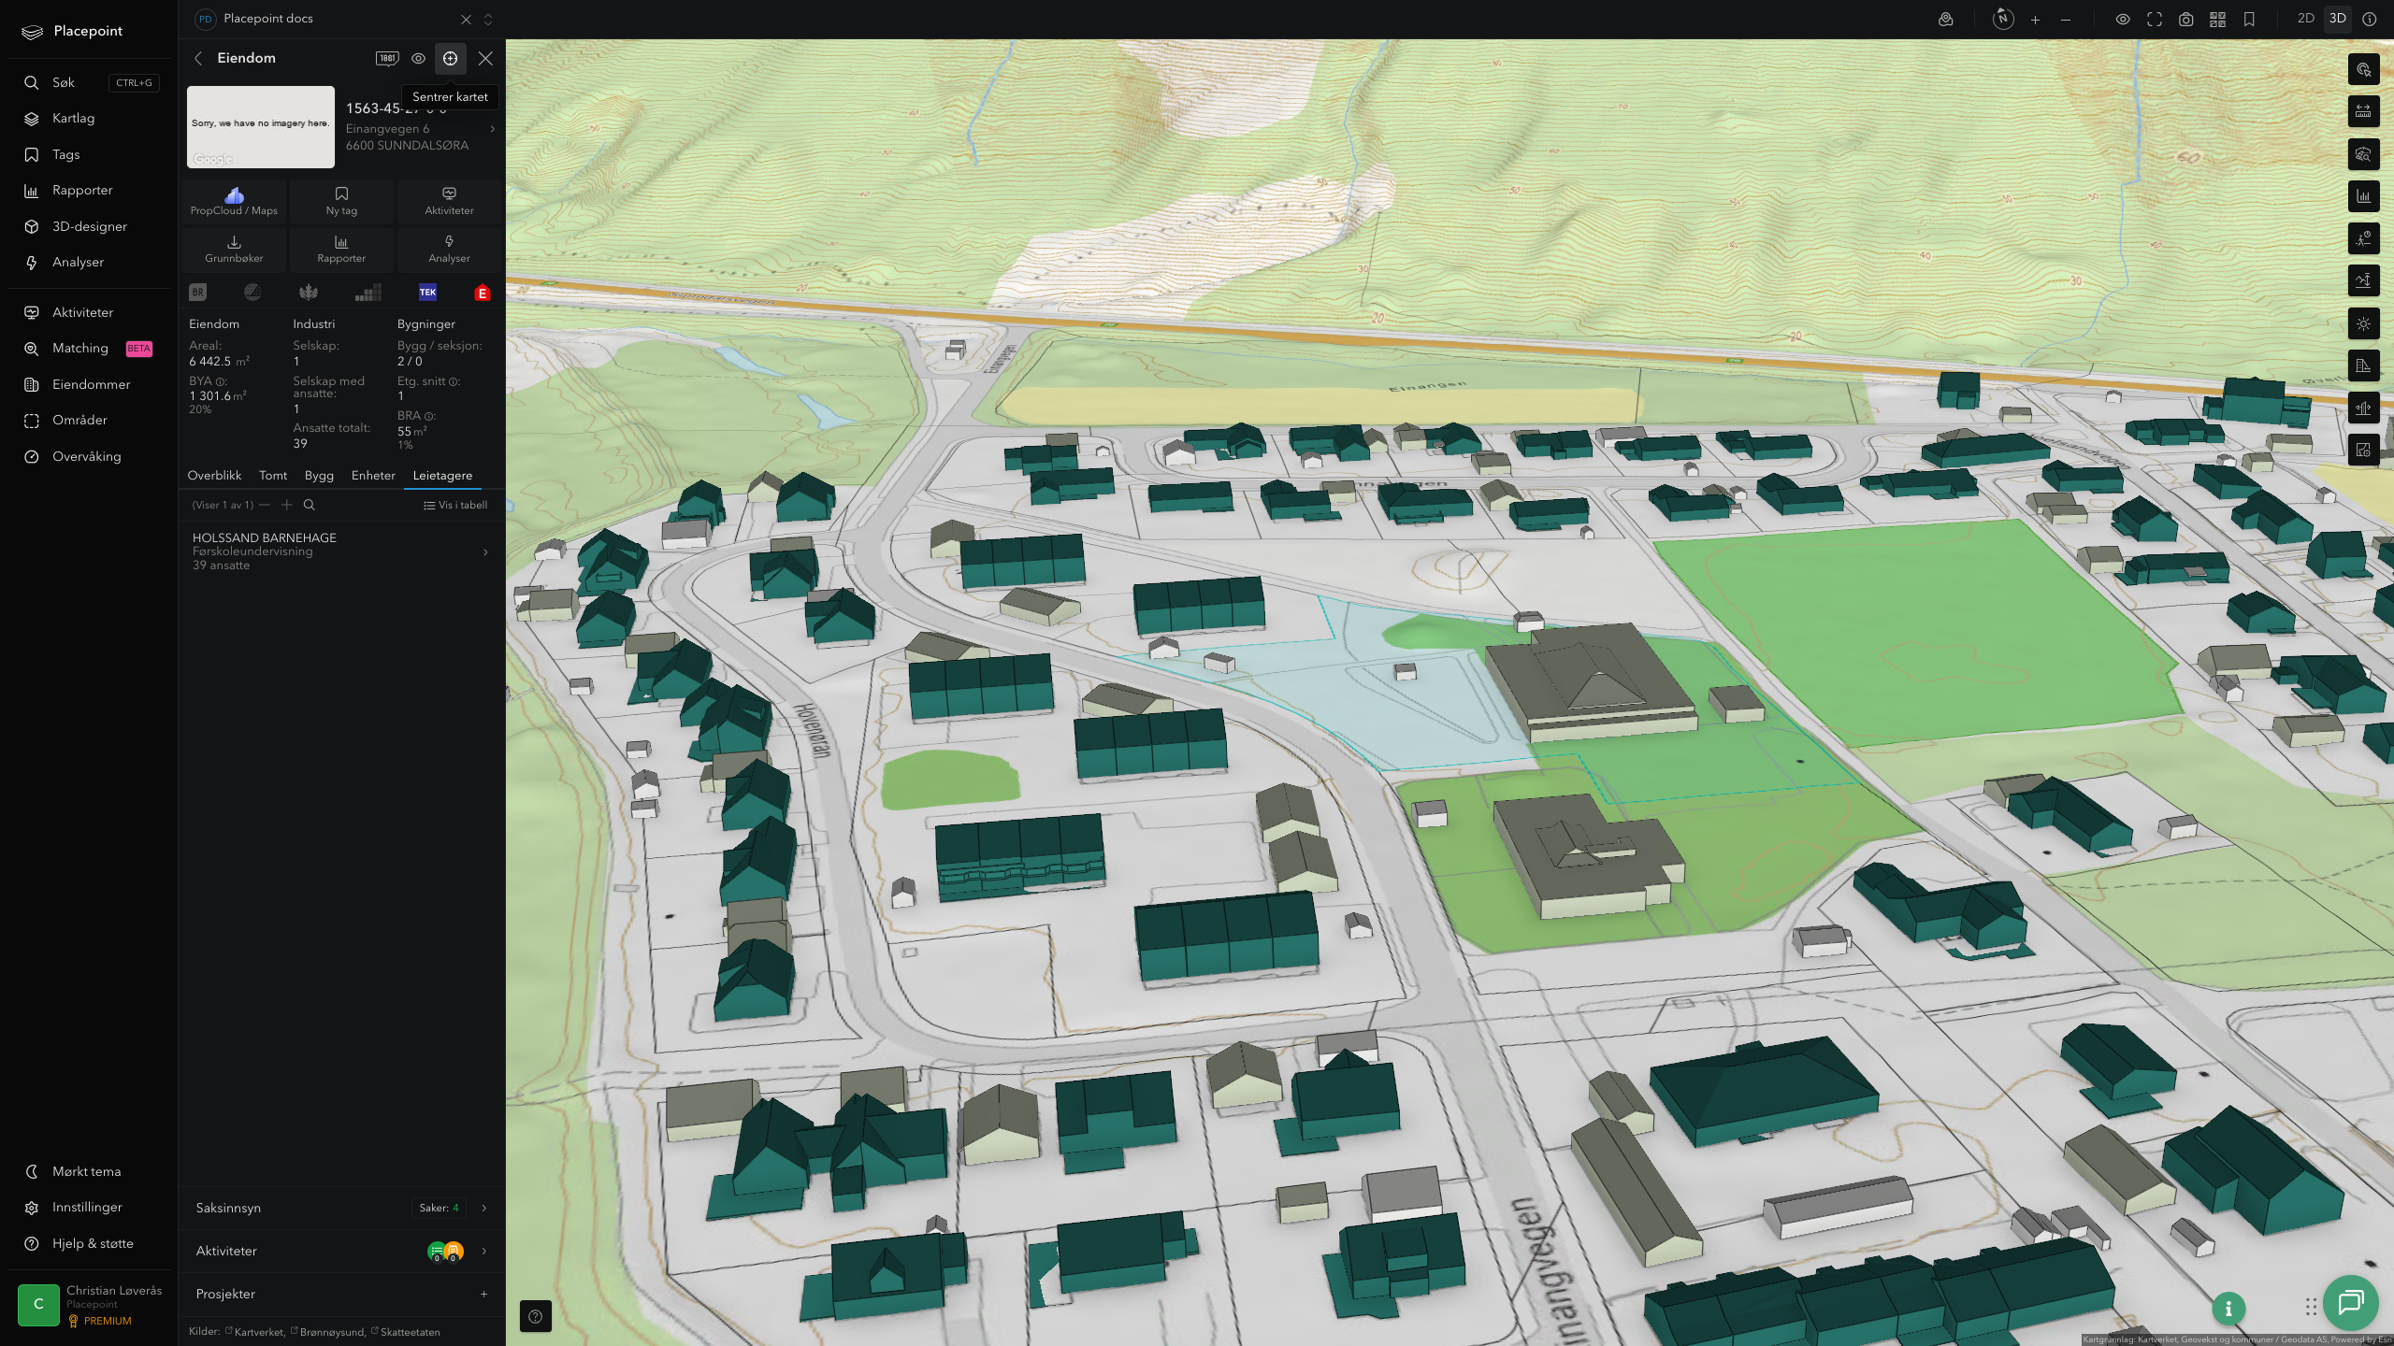Image resolution: width=2394 pixels, height=1346 pixels.
Task: Expand the HOLSSAND BARNEHAGE tenant row
Action: (341, 551)
